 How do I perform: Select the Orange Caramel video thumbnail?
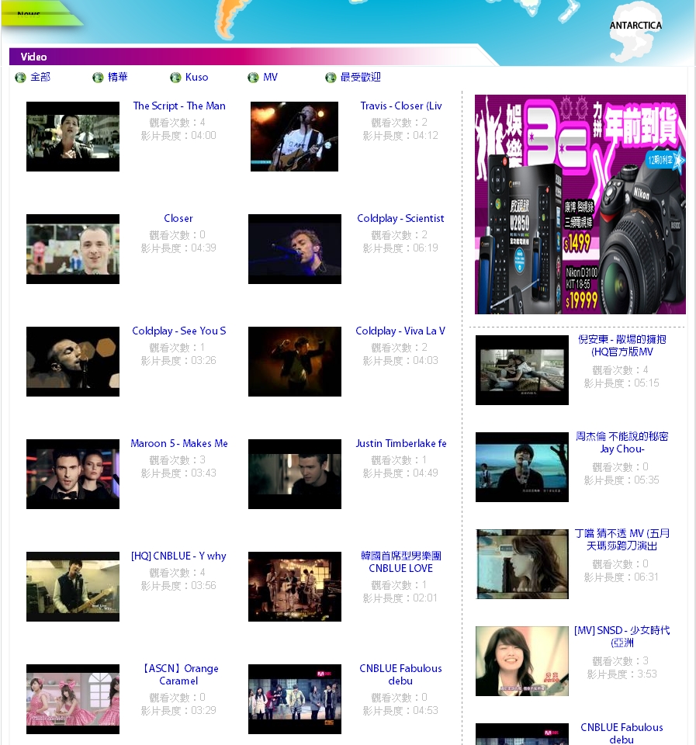pos(73,699)
